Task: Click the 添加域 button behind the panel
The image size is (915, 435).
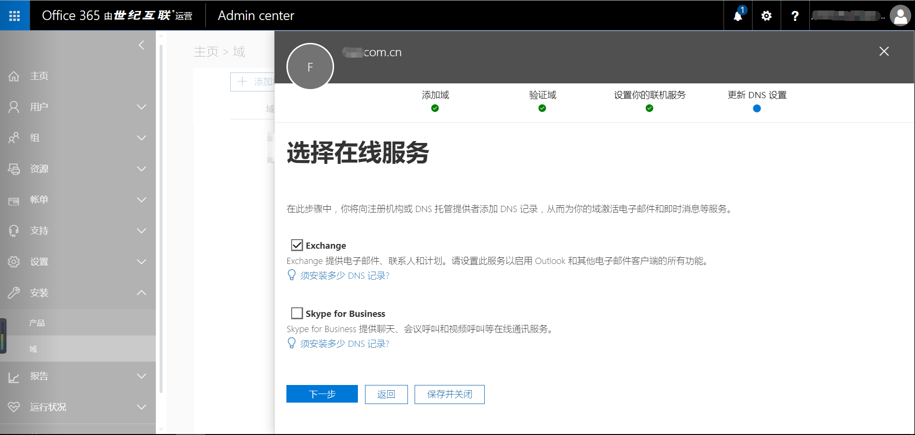Action: (x=253, y=82)
